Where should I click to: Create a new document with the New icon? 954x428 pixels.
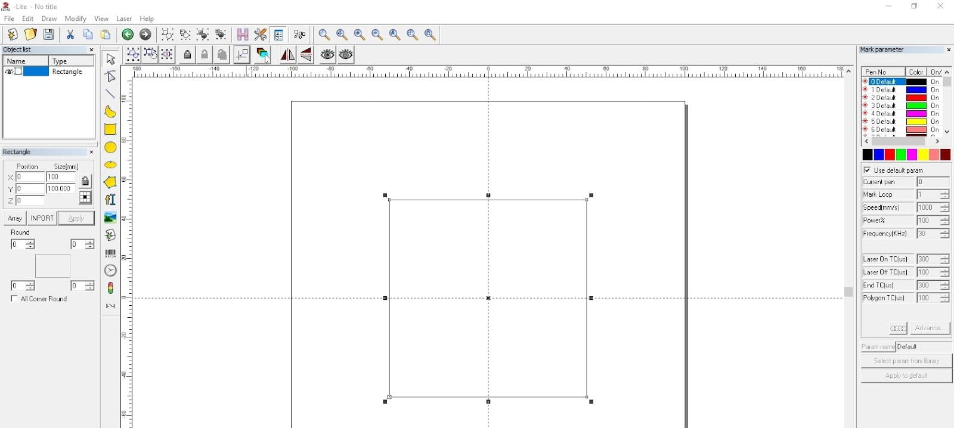[x=12, y=35]
